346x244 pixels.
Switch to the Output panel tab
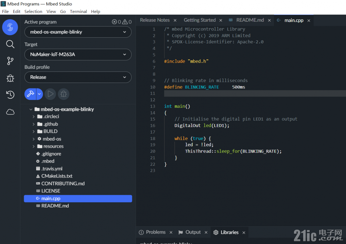[x=193, y=232]
